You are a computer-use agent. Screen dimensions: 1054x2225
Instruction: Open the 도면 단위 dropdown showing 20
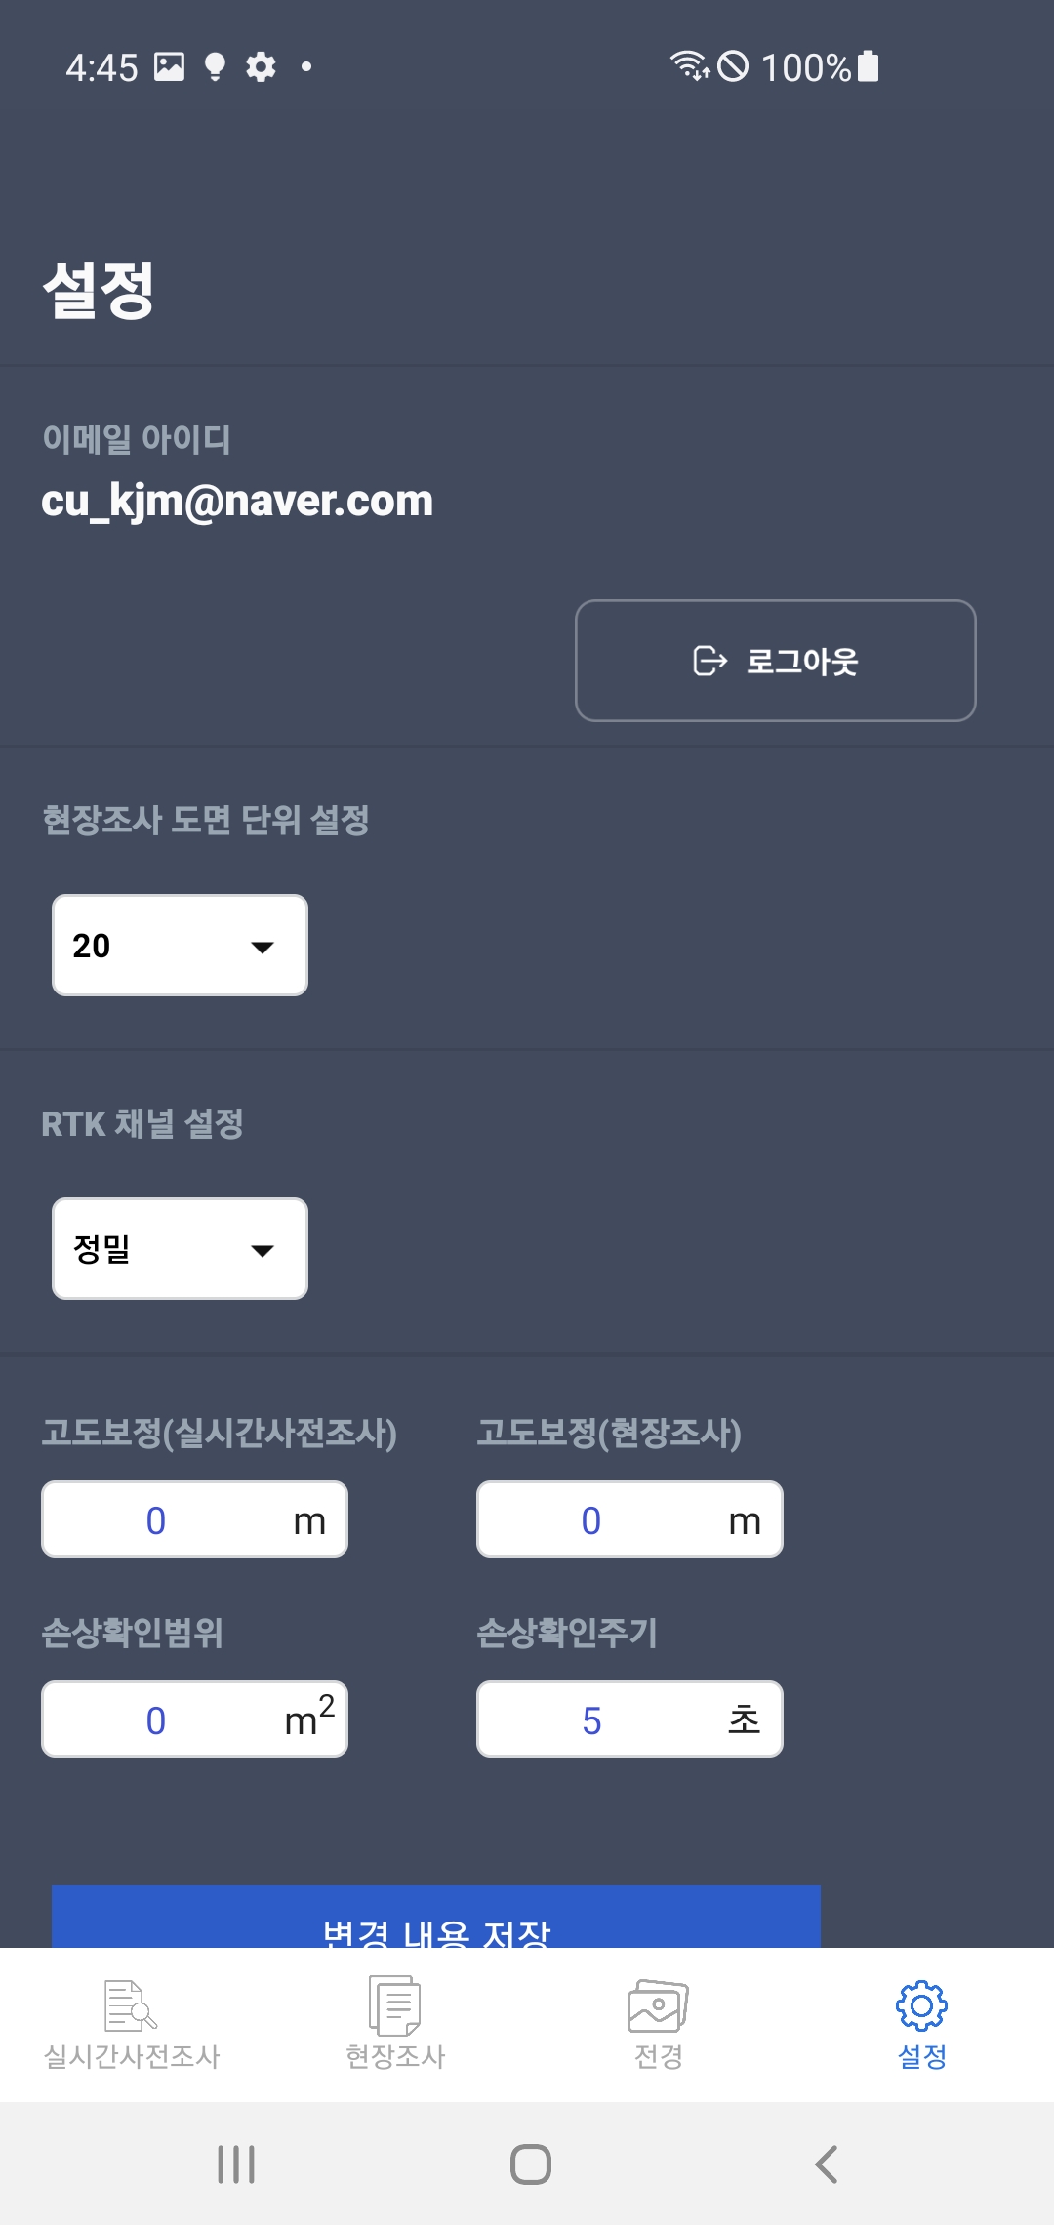tap(180, 945)
